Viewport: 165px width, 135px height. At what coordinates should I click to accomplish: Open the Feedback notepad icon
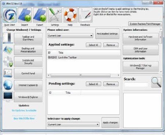click(85, 15)
